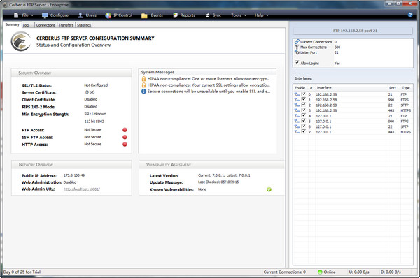Open IP Control via globe icon

108,15
